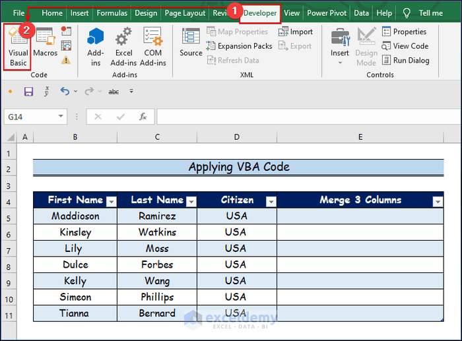
Task: Open Merge 3 Columns filter dropdown
Action: pos(438,202)
